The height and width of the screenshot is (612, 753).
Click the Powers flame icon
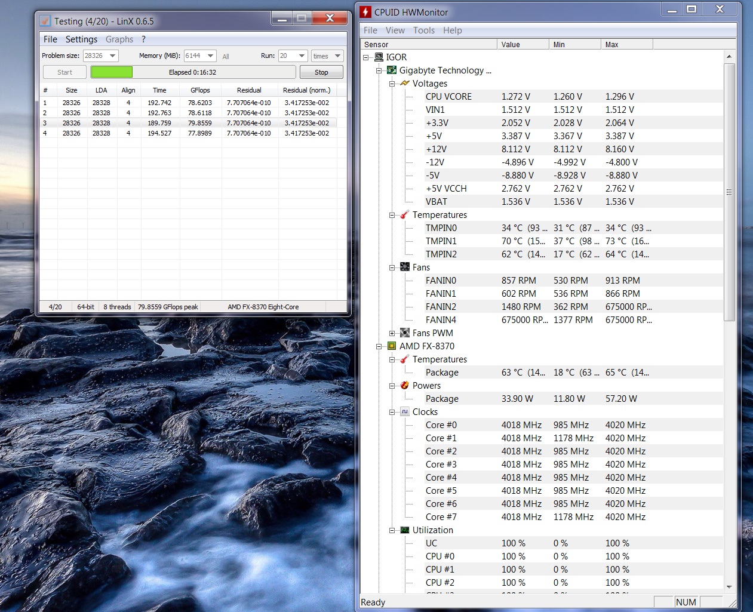click(x=405, y=386)
